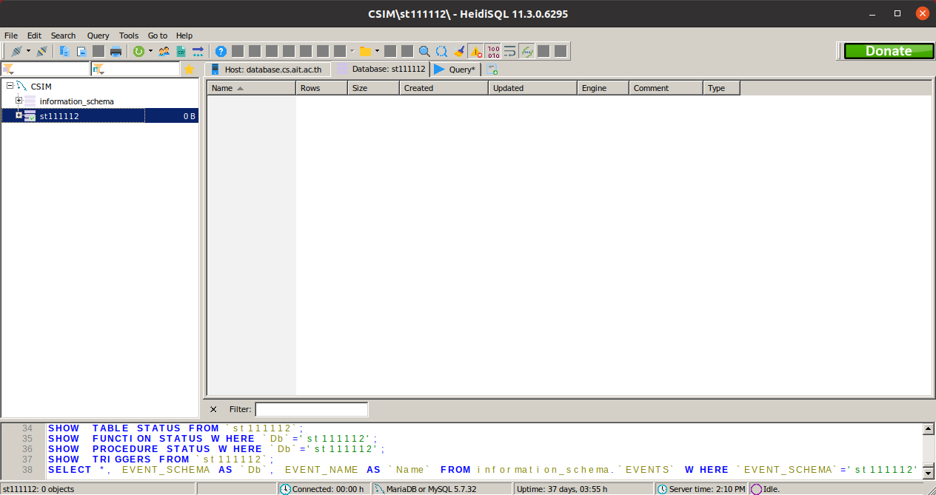Toggle the stop on errors warning icon
The image size is (936, 495).
[x=476, y=51]
